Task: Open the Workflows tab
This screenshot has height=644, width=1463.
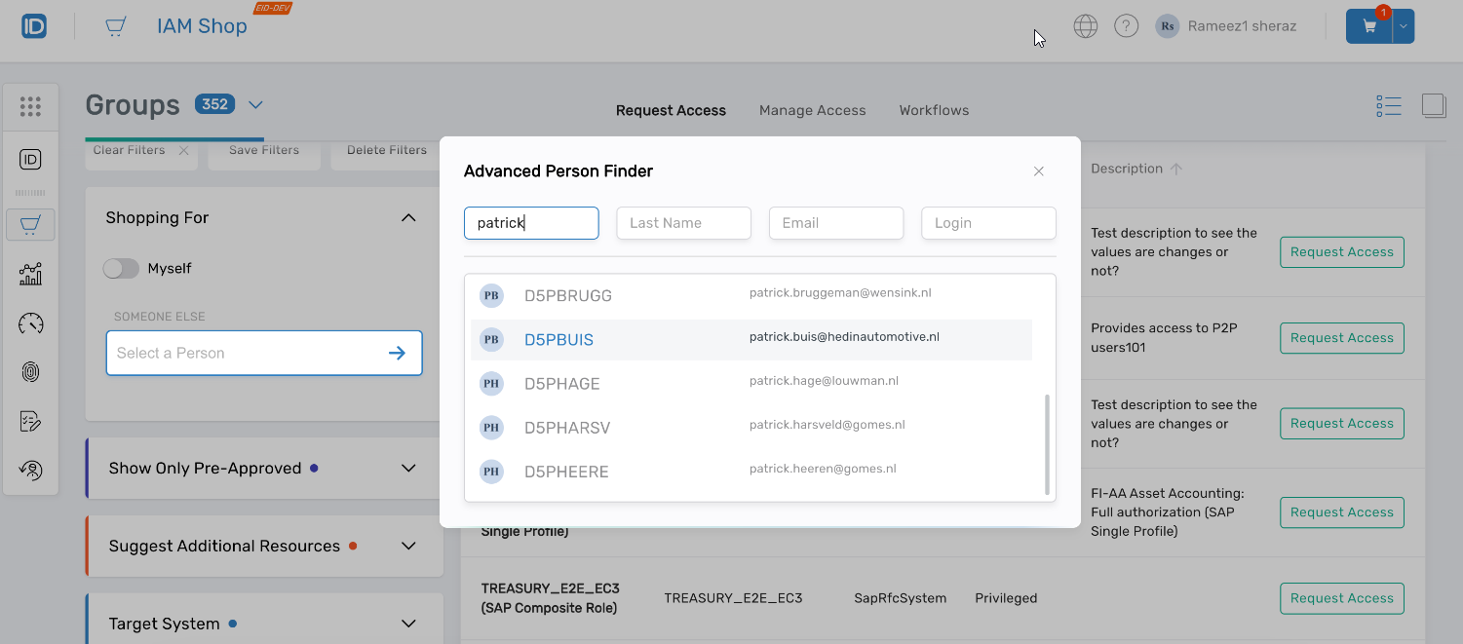Action: click(933, 110)
